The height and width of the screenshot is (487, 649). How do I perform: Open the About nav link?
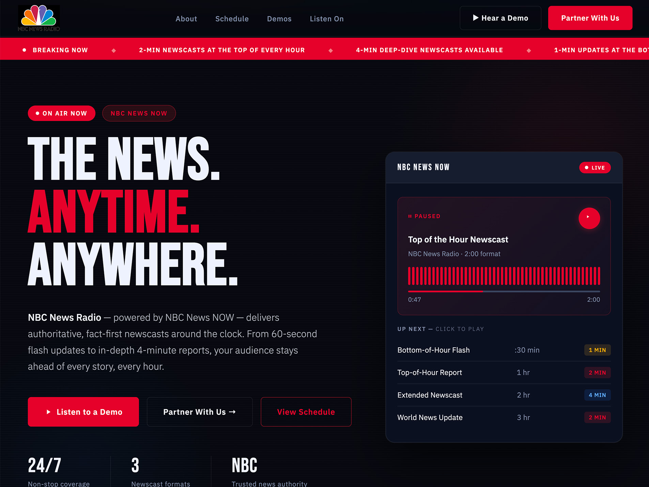[186, 19]
